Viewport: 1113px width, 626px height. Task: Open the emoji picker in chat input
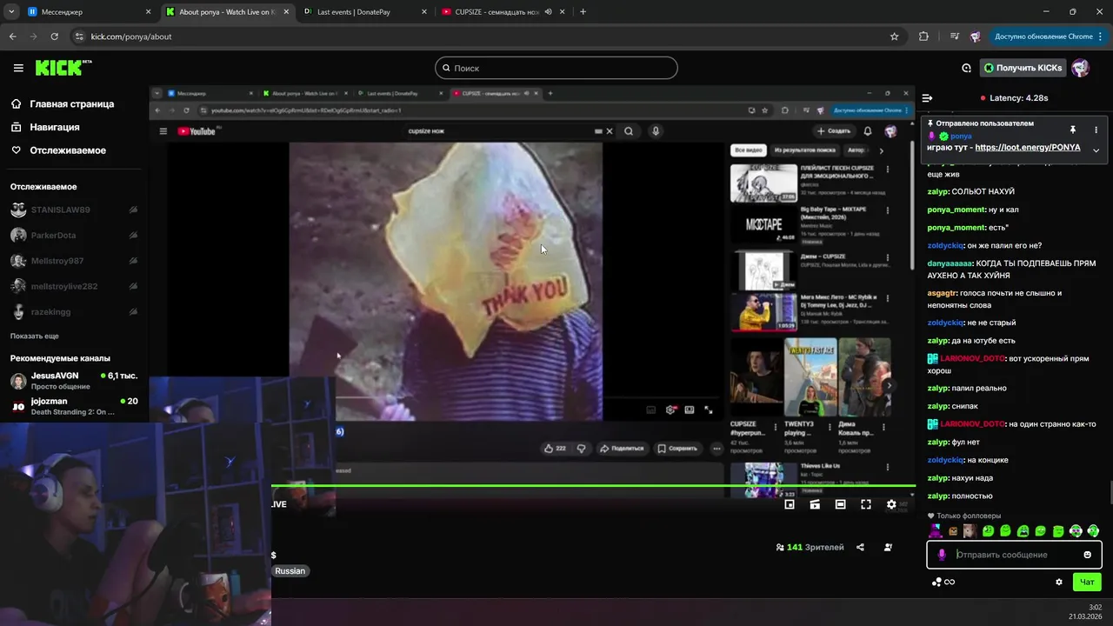[x=1087, y=555]
